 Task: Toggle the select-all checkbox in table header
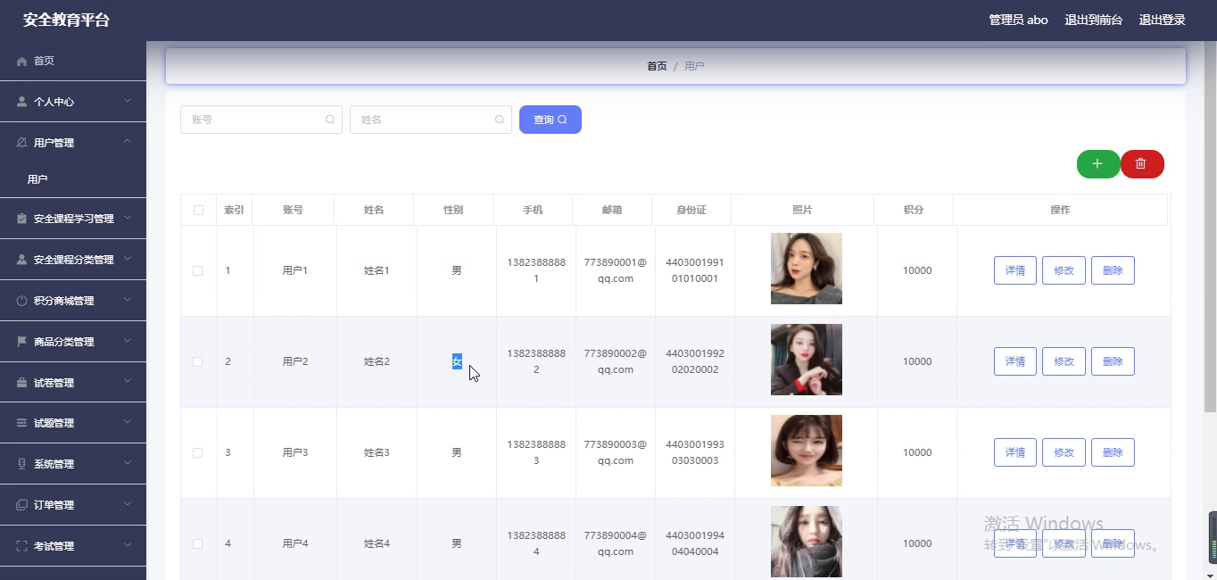[198, 211]
